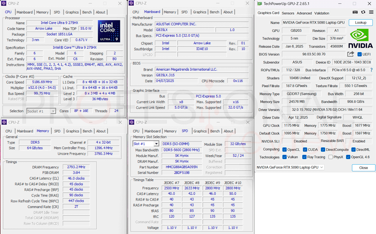Image resolution: width=376 pixels, height=234 pixels.
Task: Click the NVIDIA logo in GPU-Z
Action: 361,39
